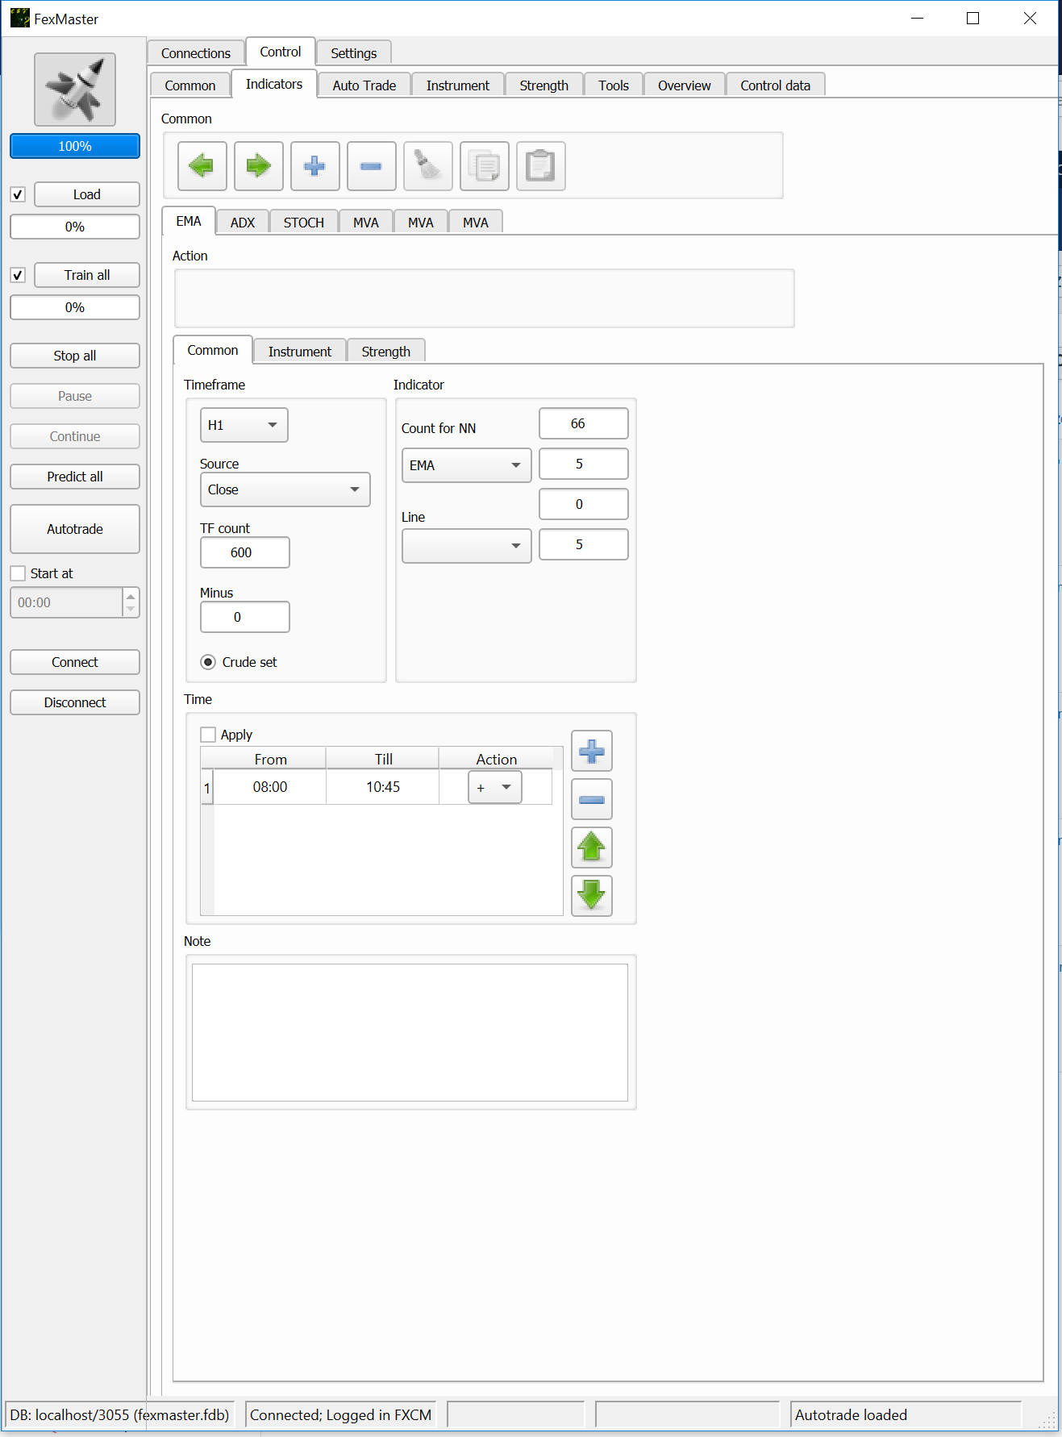Open the H1 timeframe dropdown
1062x1437 pixels.
coord(244,425)
